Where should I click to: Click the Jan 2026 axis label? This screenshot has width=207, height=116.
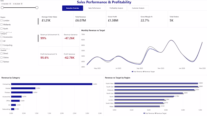[182, 68]
